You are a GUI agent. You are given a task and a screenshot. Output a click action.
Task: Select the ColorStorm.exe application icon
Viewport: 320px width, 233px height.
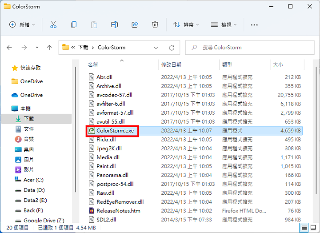tap(92, 130)
